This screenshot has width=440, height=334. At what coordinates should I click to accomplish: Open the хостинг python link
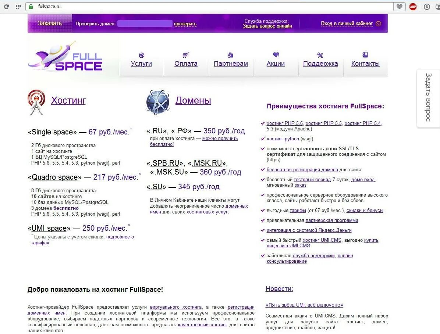coord(283,139)
